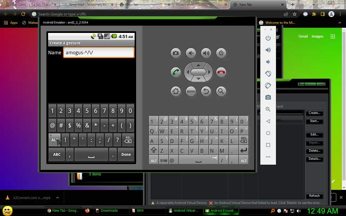Open more options dots in floating toolbar

(x=268, y=157)
